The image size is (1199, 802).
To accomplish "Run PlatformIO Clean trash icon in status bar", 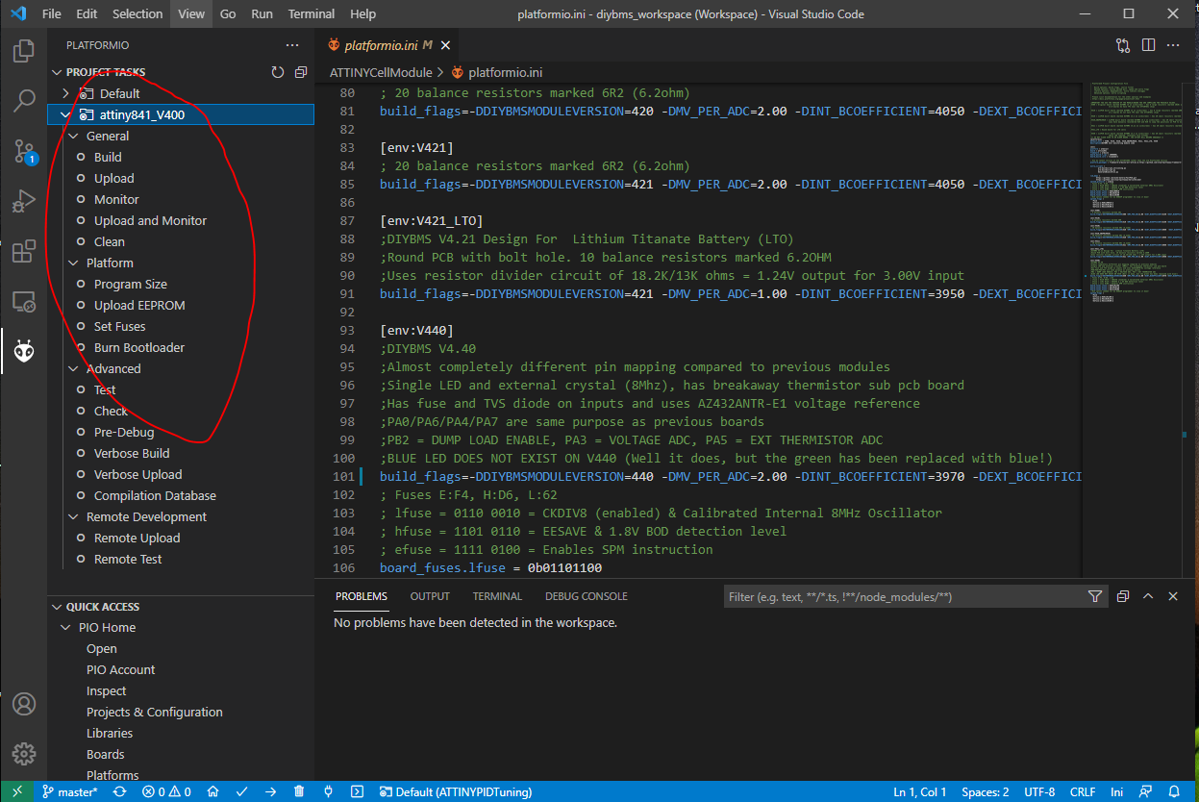I will (x=299, y=791).
